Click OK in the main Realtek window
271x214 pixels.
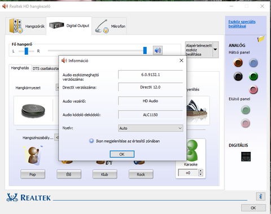point(253,208)
